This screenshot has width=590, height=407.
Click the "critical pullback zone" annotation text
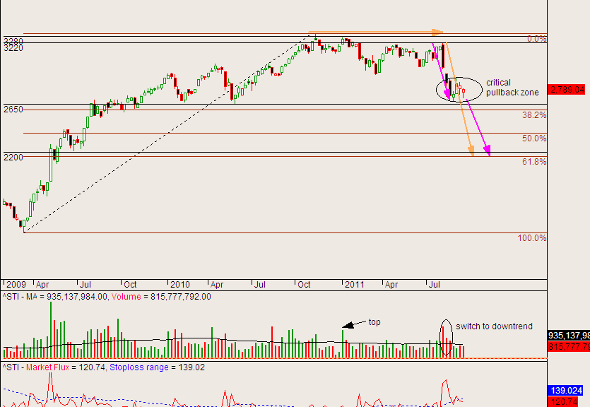[512, 88]
